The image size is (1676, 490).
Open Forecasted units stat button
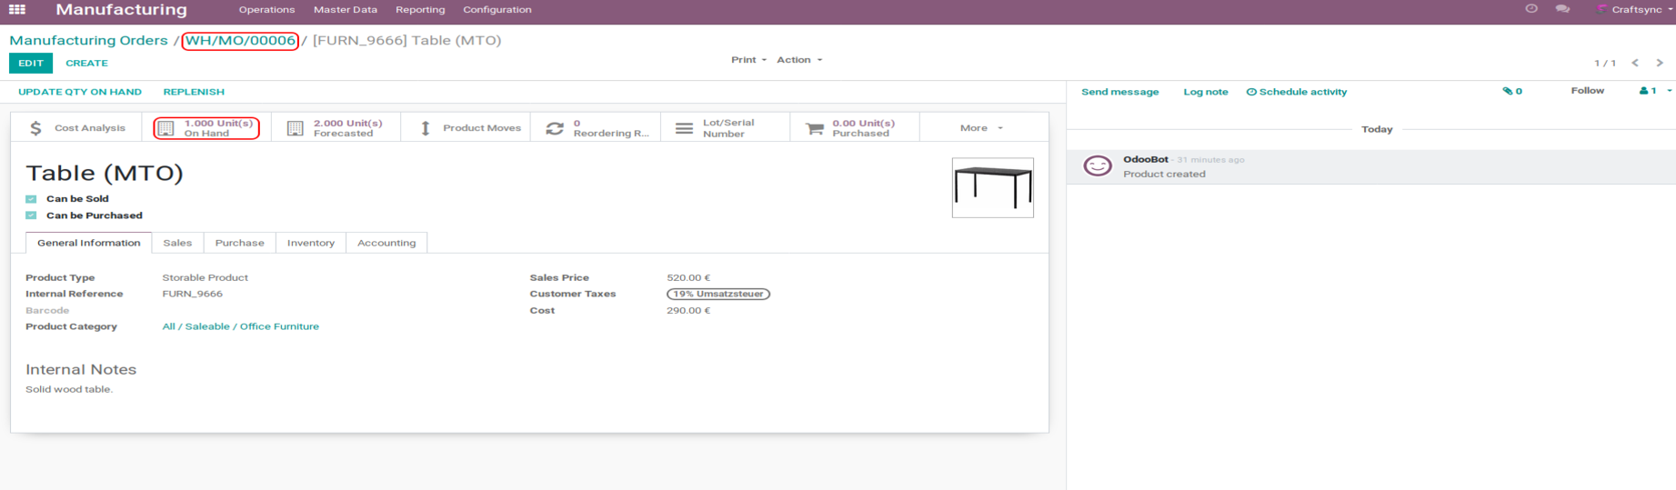click(x=335, y=128)
